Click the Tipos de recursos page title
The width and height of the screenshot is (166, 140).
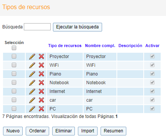point(26,7)
